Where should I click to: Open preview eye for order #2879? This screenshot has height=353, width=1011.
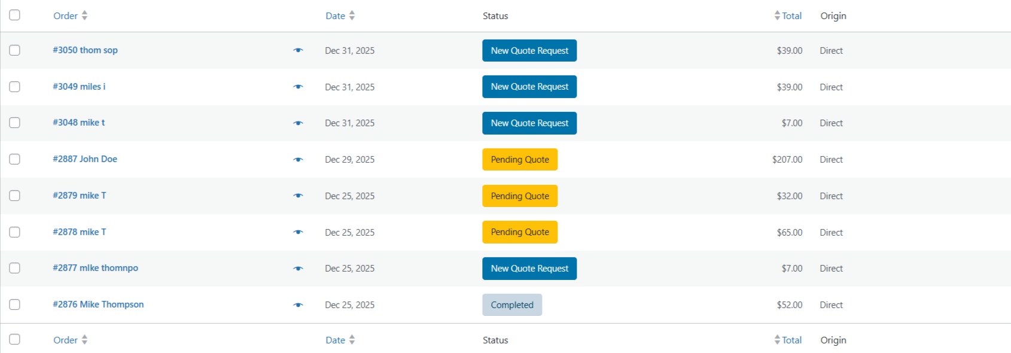coord(298,196)
